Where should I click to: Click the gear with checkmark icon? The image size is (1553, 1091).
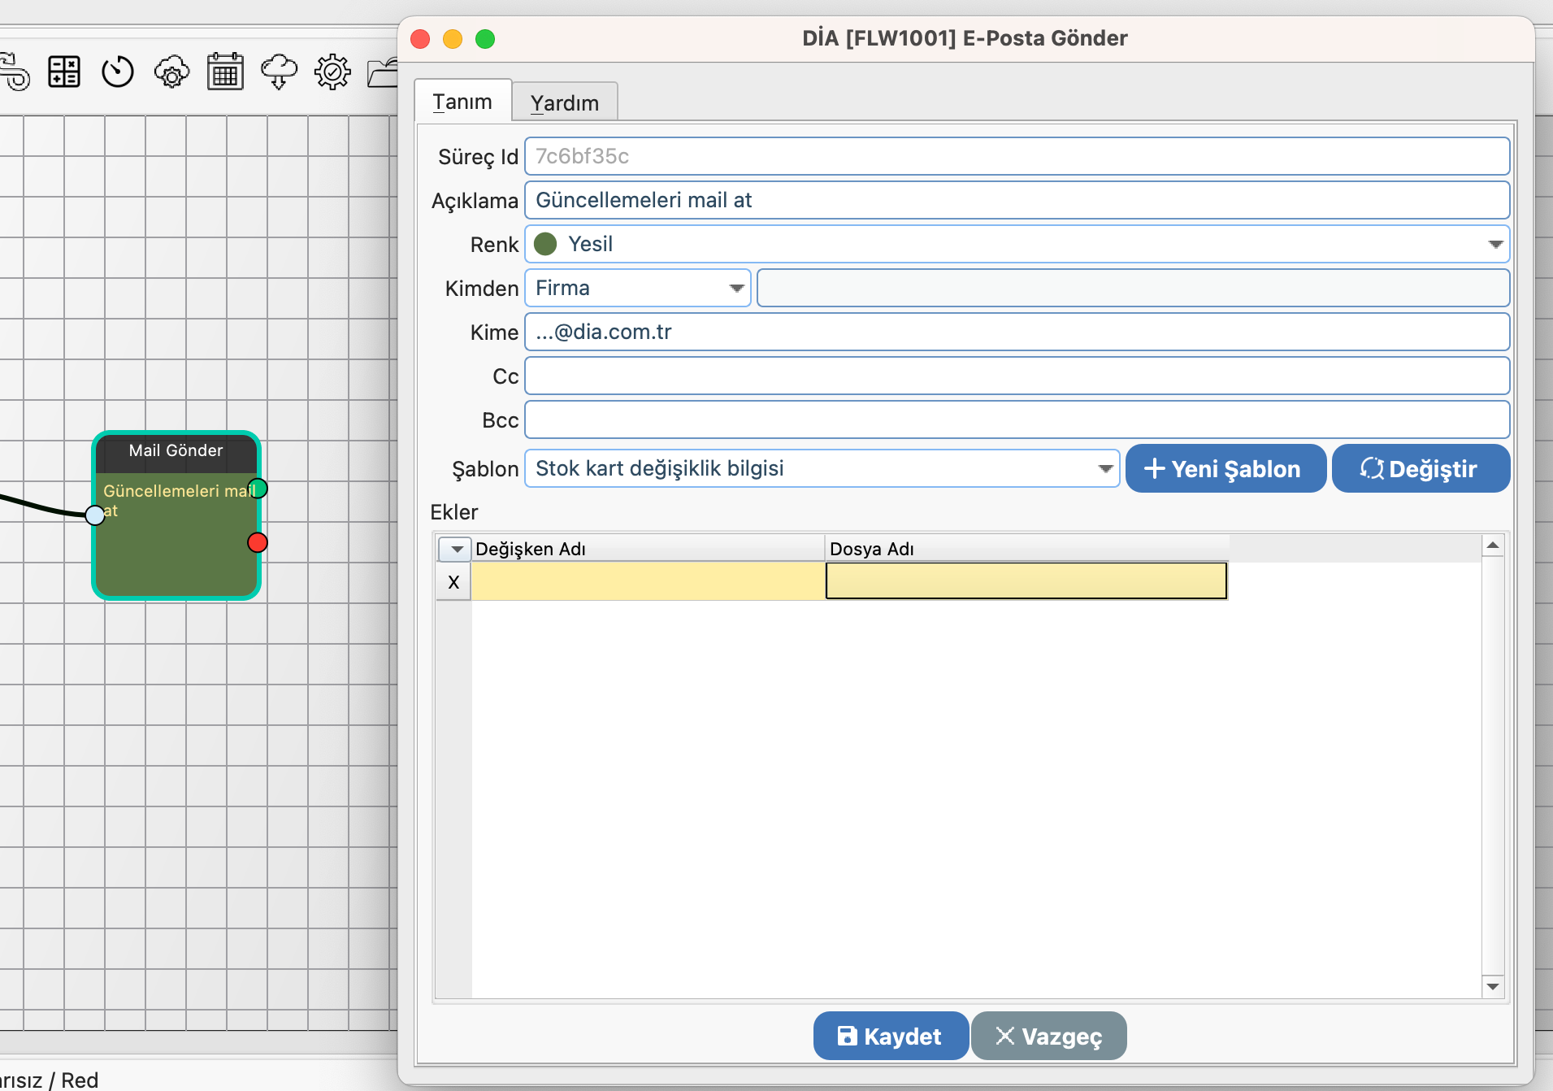click(332, 72)
